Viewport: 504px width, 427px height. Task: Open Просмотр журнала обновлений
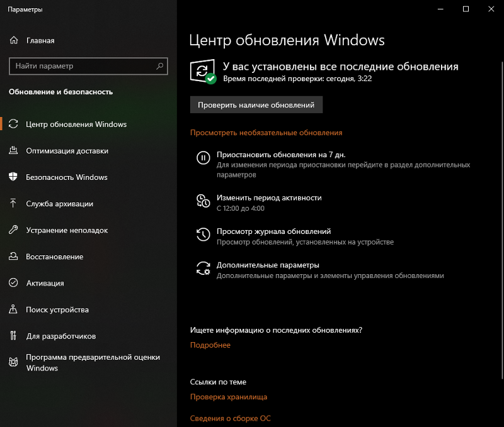273,231
